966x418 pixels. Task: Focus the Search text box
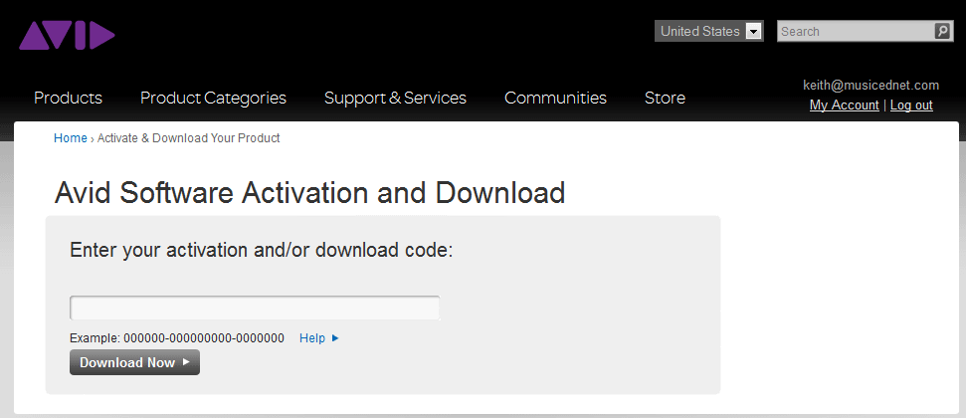coord(855,32)
